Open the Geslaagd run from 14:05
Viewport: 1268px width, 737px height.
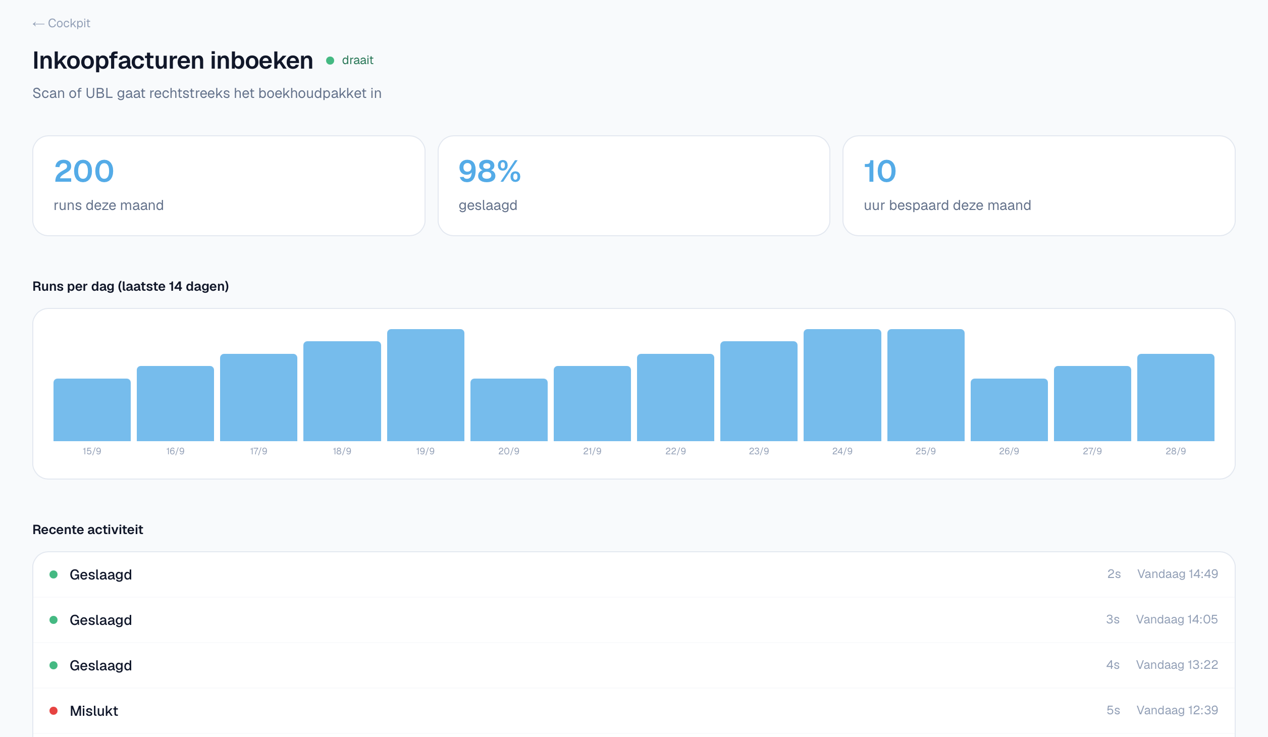click(x=633, y=620)
